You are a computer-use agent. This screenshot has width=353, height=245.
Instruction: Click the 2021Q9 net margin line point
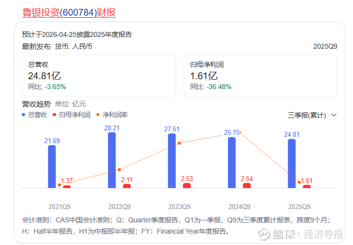(x=60, y=185)
